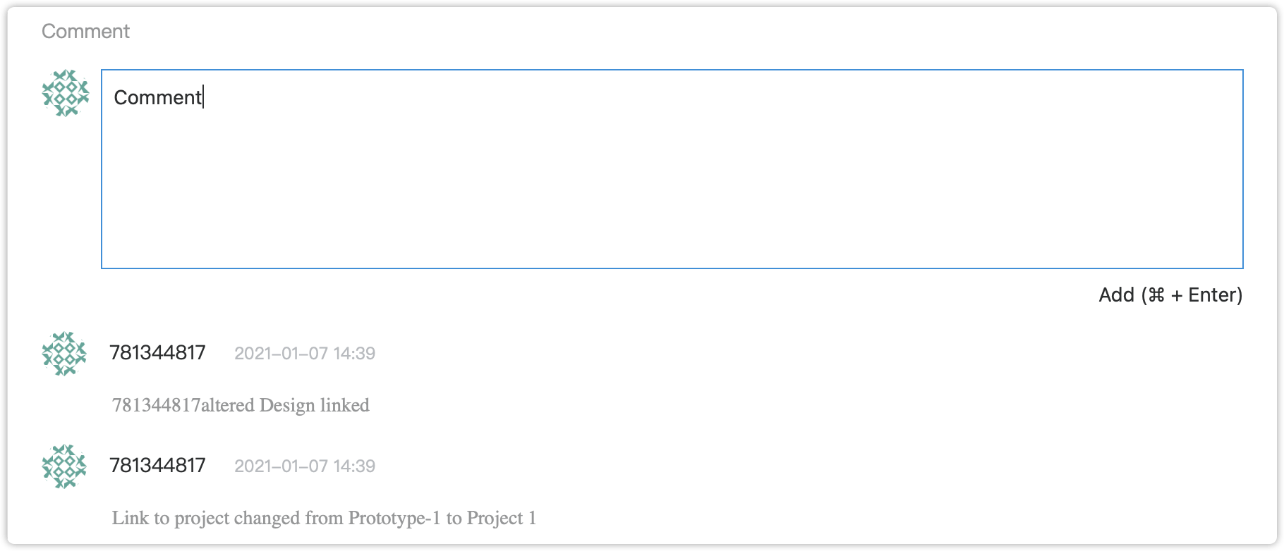The height and width of the screenshot is (551, 1284).
Task: Focus the comment text area
Action: click(x=672, y=169)
